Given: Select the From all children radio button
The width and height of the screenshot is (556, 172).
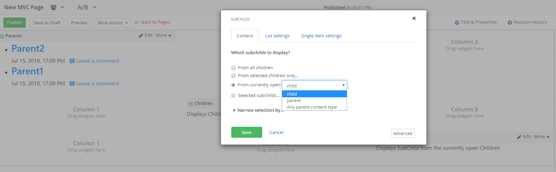Looking at the screenshot, I should (233, 68).
